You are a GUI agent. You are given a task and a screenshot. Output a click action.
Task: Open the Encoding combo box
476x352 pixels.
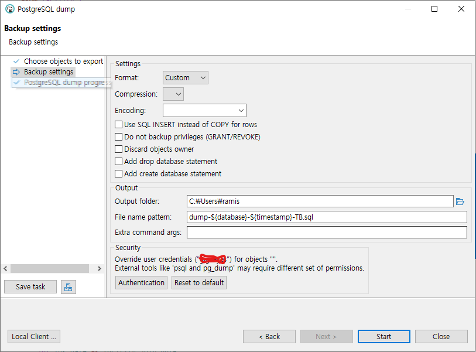[x=204, y=110]
